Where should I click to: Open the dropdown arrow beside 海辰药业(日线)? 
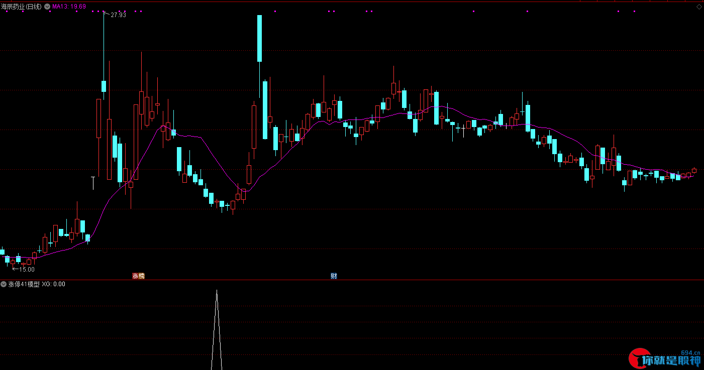tap(47, 7)
